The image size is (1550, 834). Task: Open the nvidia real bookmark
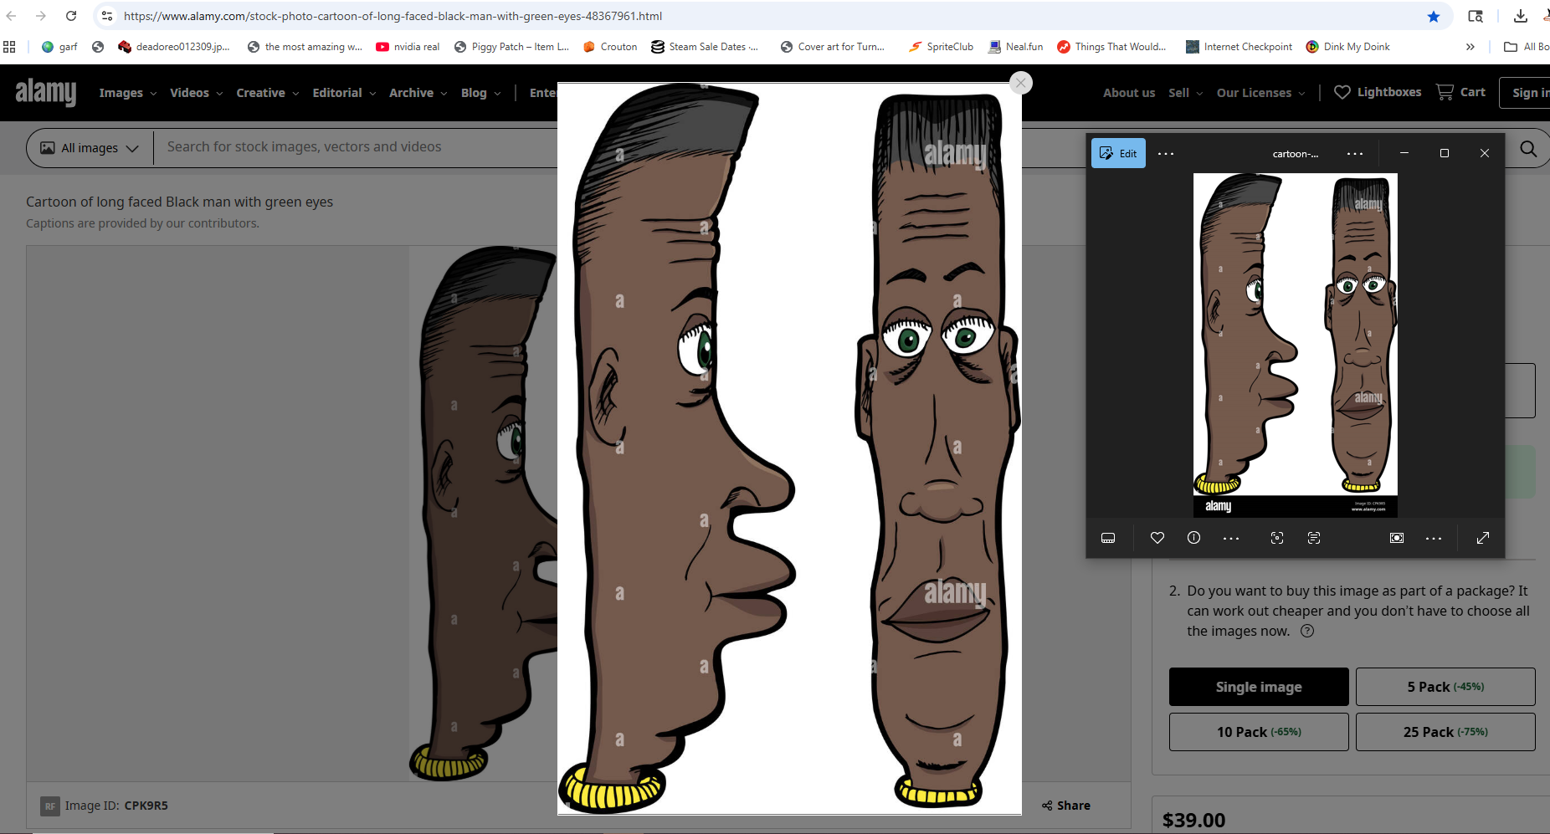[408, 47]
